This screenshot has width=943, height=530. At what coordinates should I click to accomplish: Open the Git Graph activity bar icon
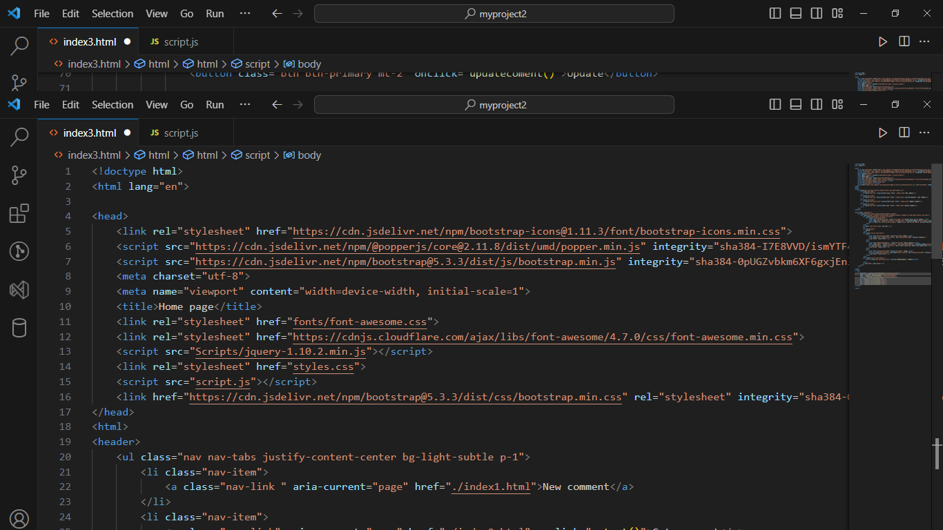click(19, 251)
